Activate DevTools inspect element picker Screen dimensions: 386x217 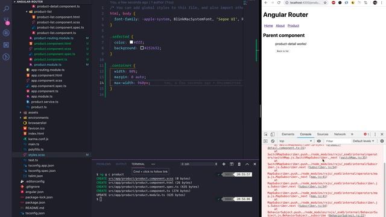pyautogui.click(x=265, y=134)
